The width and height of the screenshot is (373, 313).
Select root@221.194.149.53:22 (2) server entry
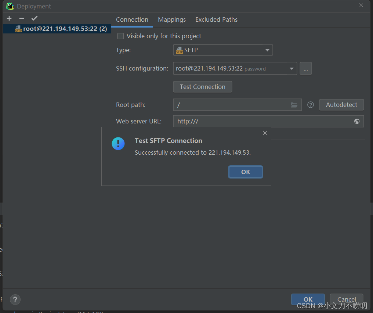point(57,29)
